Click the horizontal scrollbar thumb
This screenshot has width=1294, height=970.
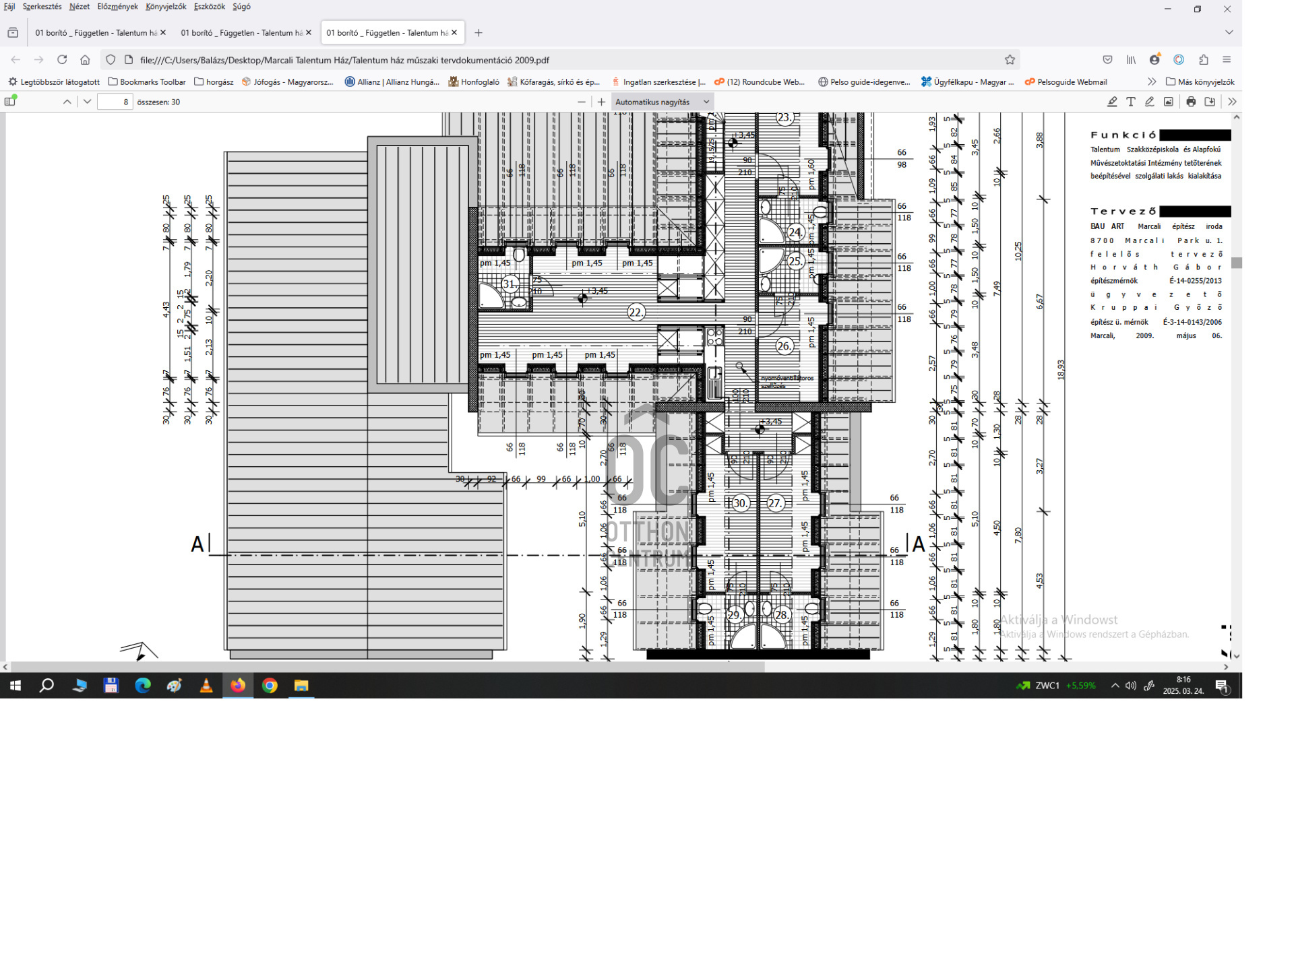[x=388, y=667]
